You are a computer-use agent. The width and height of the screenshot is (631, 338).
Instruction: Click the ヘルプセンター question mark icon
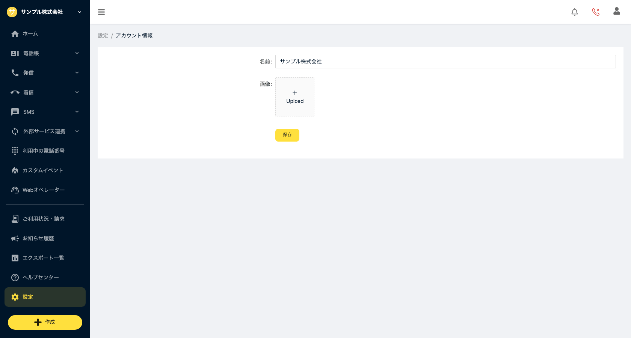[x=15, y=278]
